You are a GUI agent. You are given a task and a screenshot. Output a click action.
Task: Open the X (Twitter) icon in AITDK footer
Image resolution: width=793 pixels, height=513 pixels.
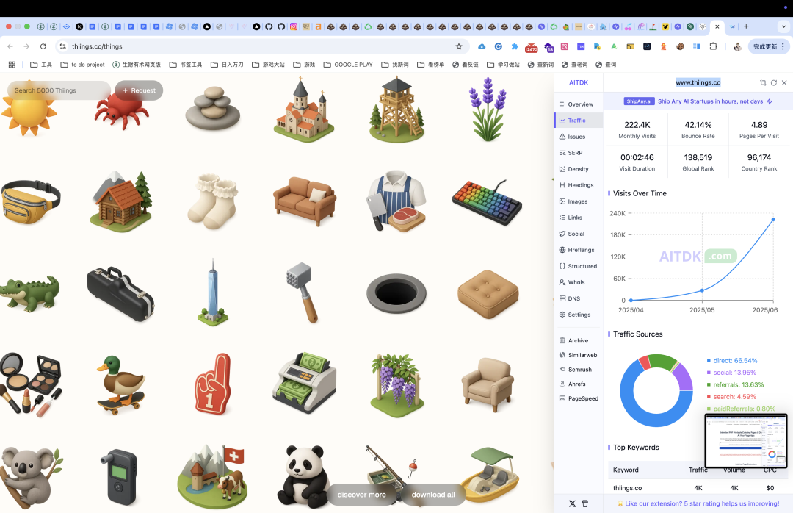(572, 503)
